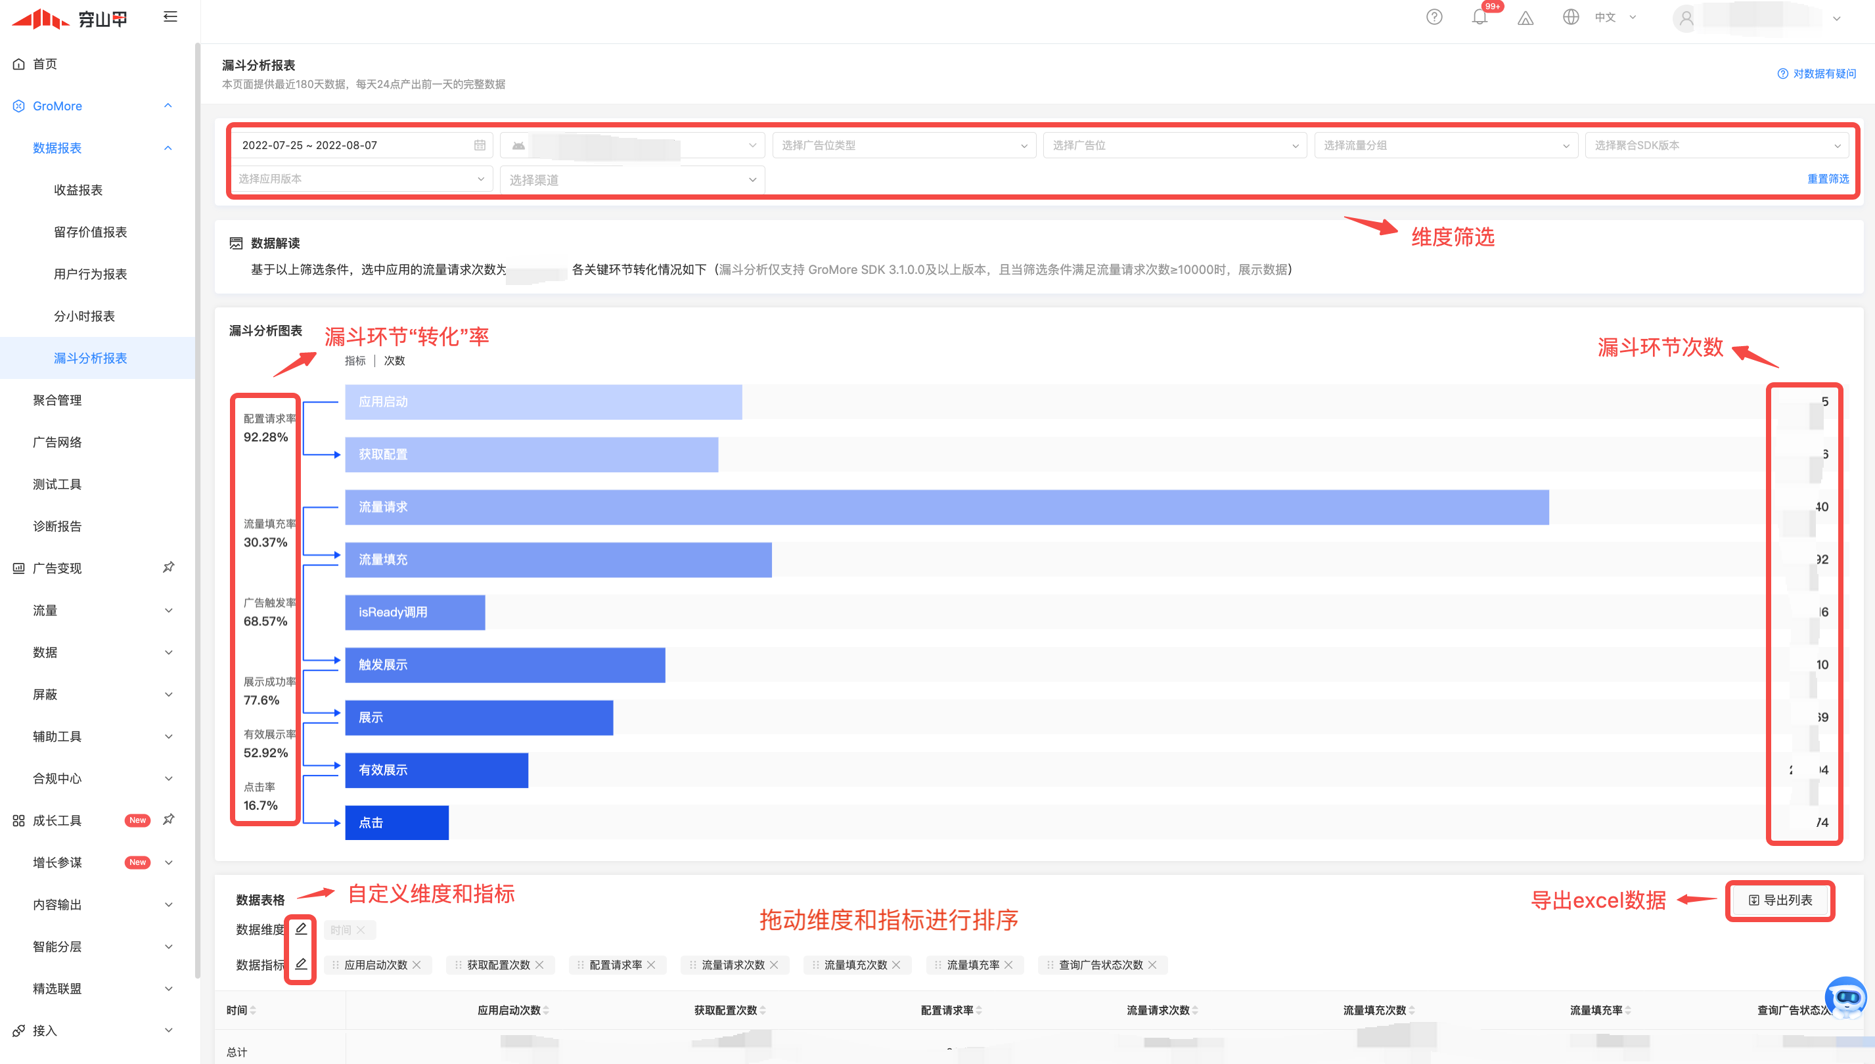Collapse the GroMore section chevron
Viewport: 1875px width, 1064px height.
tap(168, 105)
